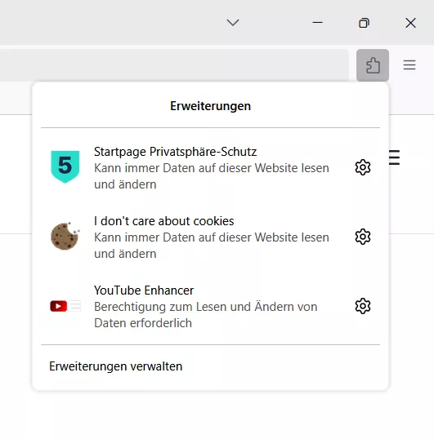Open the webpage's hamburger menu behind the panel
The width and height of the screenshot is (434, 439).
pos(394,157)
